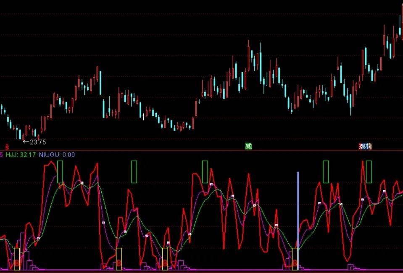Click the 23.75 low price label
Image resolution: width=403 pixels, height=273 pixels.
pyautogui.click(x=38, y=142)
